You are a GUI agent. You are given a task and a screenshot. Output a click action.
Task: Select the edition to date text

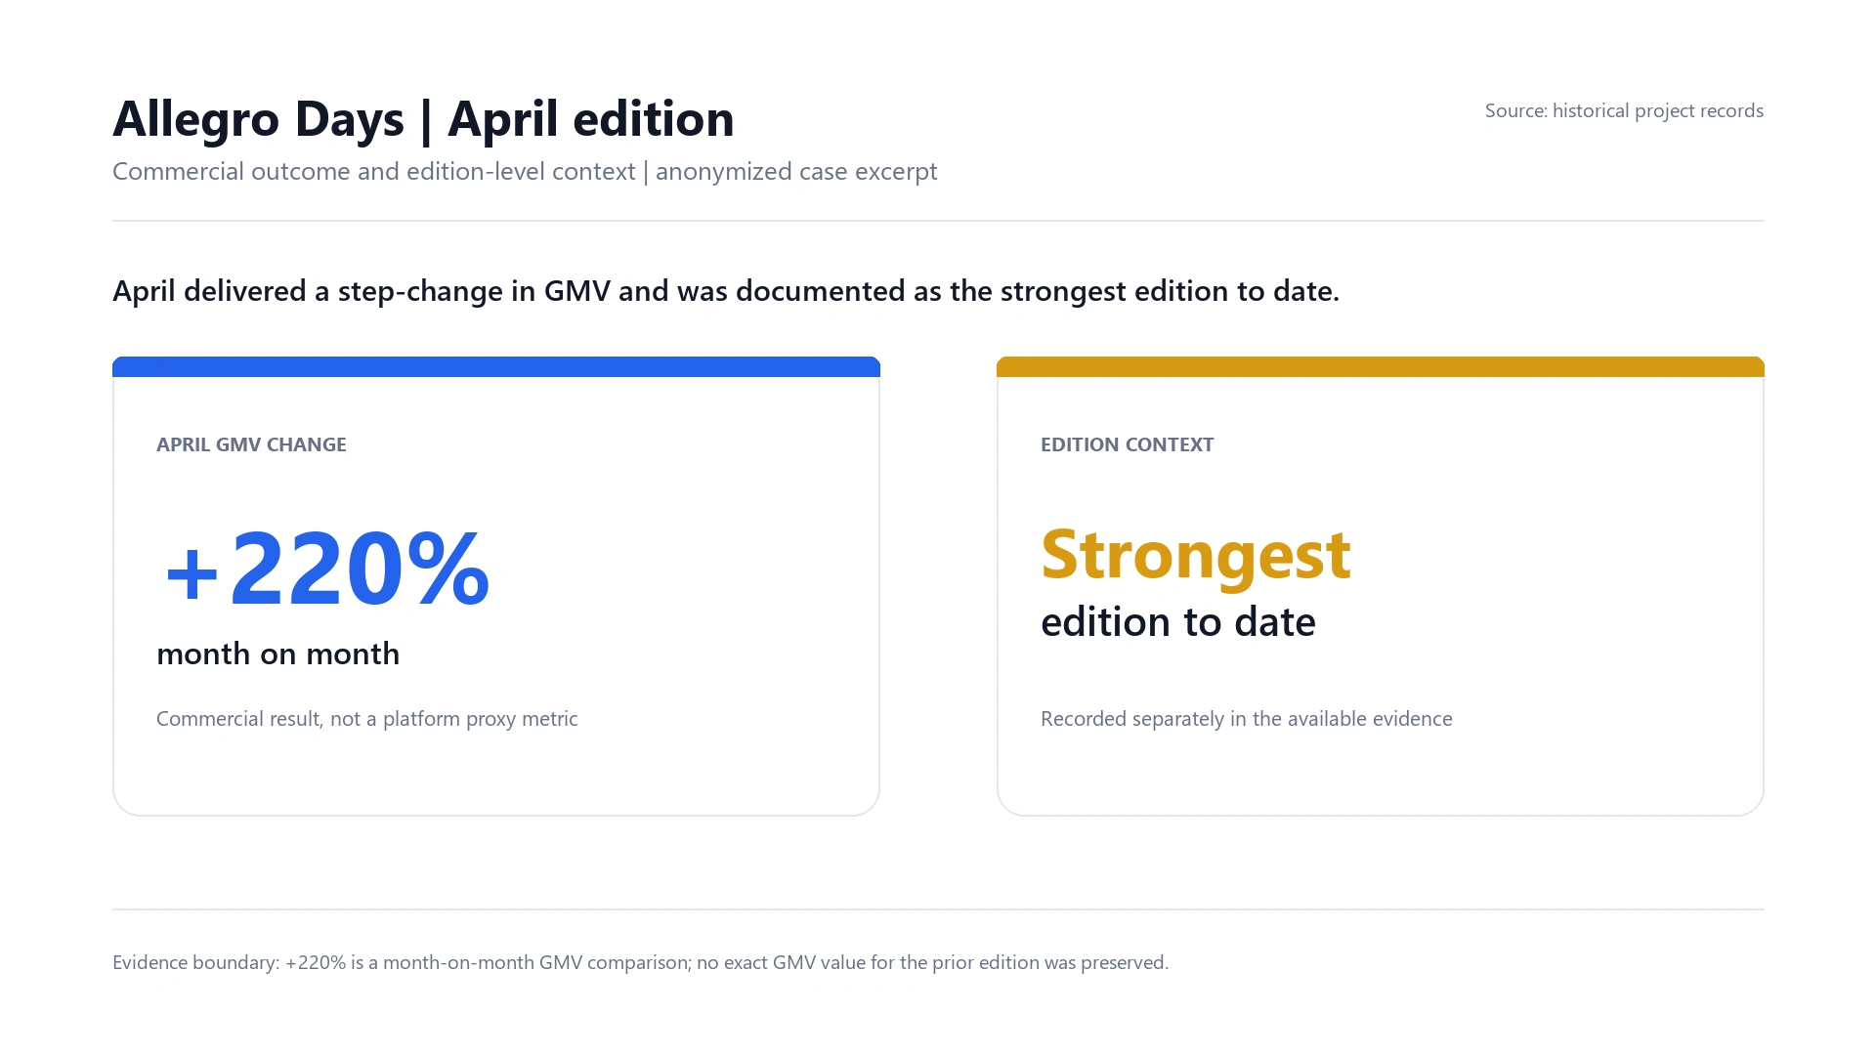click(1178, 622)
